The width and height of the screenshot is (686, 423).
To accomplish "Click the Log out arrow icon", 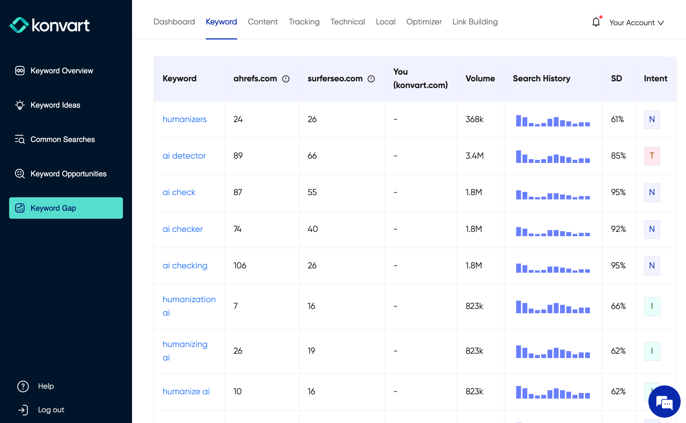I will 23,410.
